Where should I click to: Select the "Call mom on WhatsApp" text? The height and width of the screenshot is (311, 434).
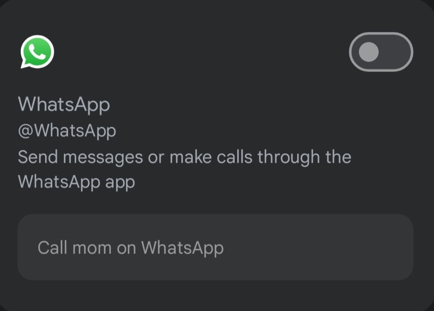131,248
